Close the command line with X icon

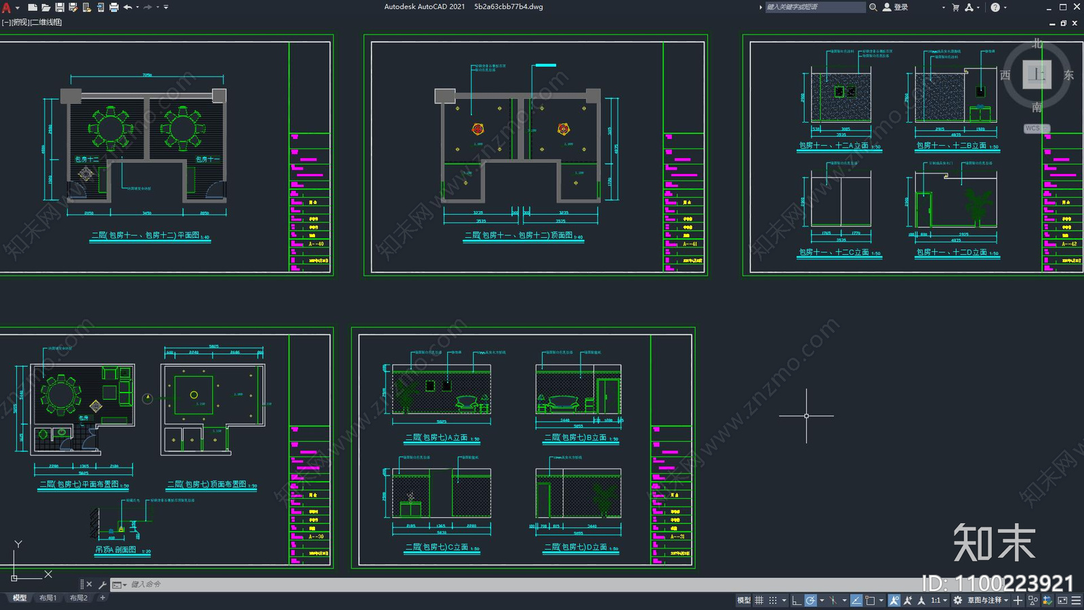click(x=89, y=584)
